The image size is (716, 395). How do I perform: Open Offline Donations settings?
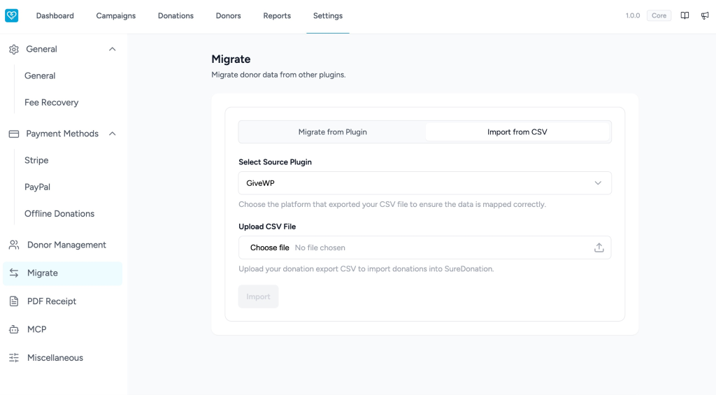[59, 214]
